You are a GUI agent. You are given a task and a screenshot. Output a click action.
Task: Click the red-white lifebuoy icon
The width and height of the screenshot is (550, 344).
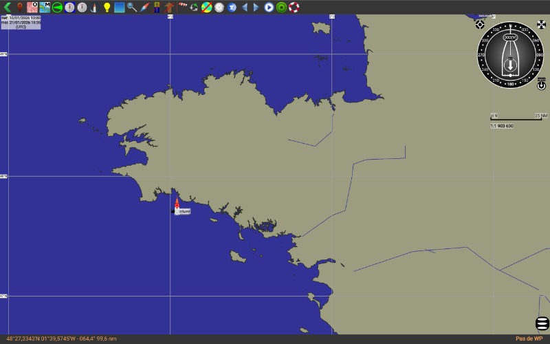coord(294,7)
